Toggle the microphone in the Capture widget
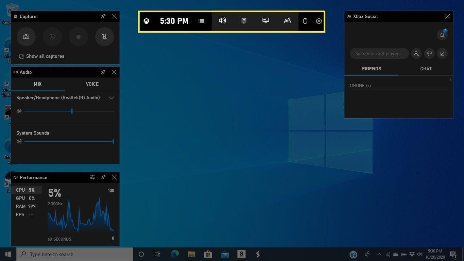Screen dimensions: 464x261 coord(104,37)
